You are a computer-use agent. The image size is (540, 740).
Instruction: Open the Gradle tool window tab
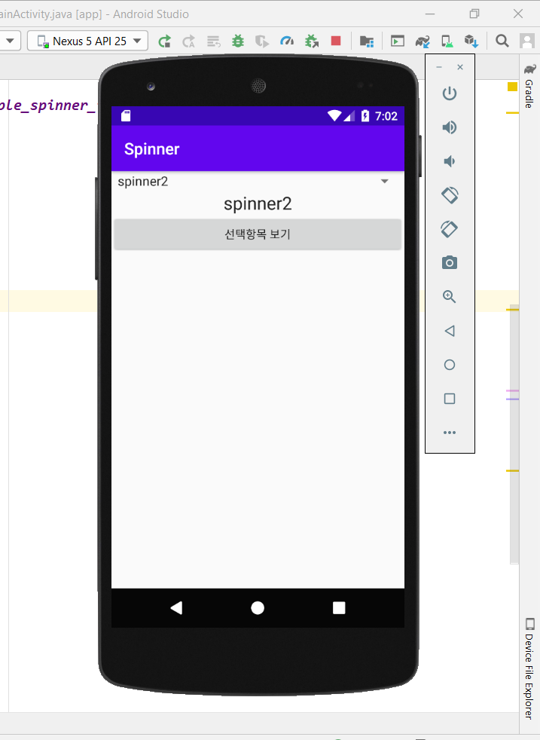click(x=529, y=86)
